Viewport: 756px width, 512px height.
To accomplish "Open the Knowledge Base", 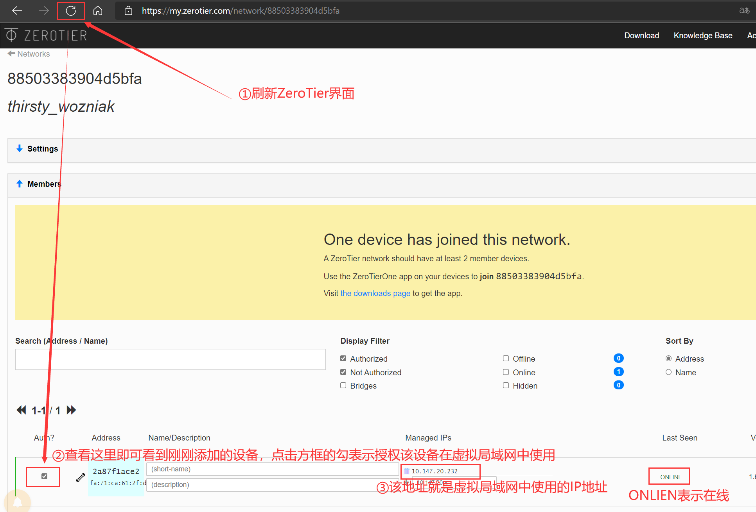I will [x=703, y=36].
